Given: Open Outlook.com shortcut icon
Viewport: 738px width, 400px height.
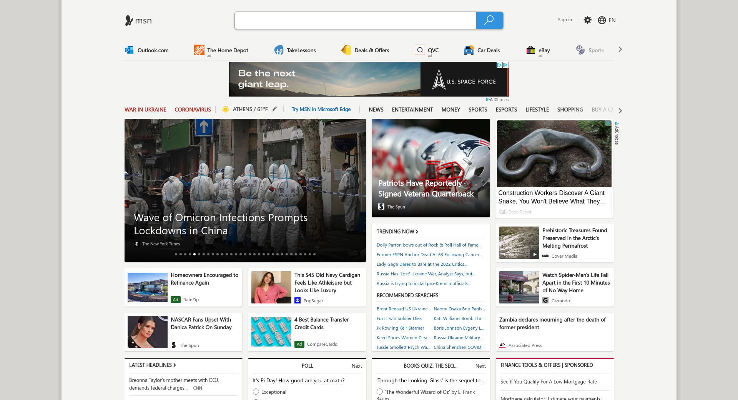Looking at the screenshot, I should coord(129,50).
